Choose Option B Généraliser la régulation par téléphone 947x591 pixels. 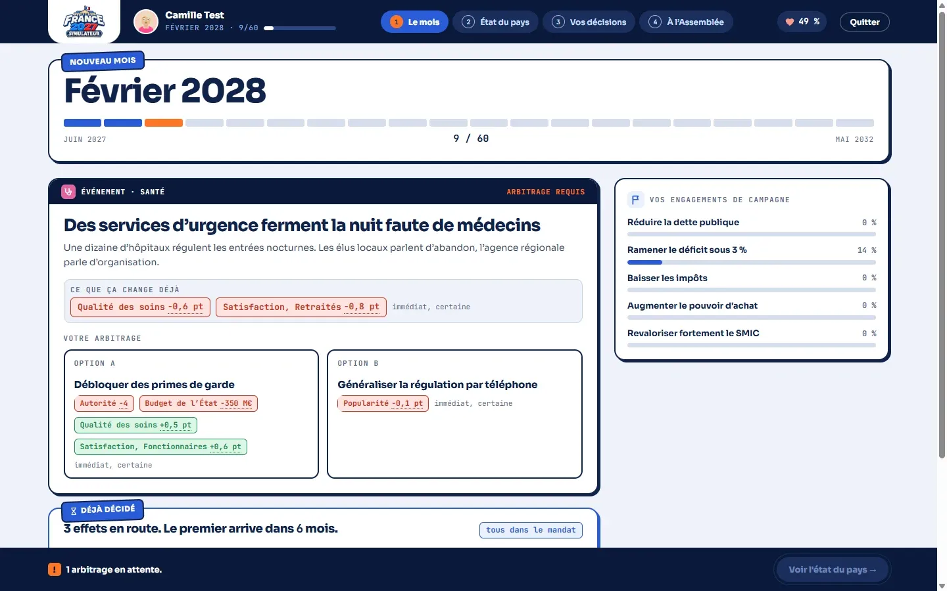tap(454, 414)
